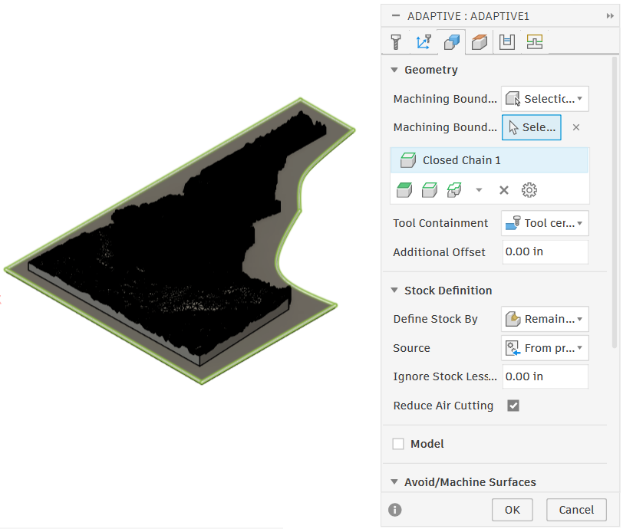623x529 pixels.
Task: Click the dialog vertical scrollbar
Action: click(x=615, y=202)
